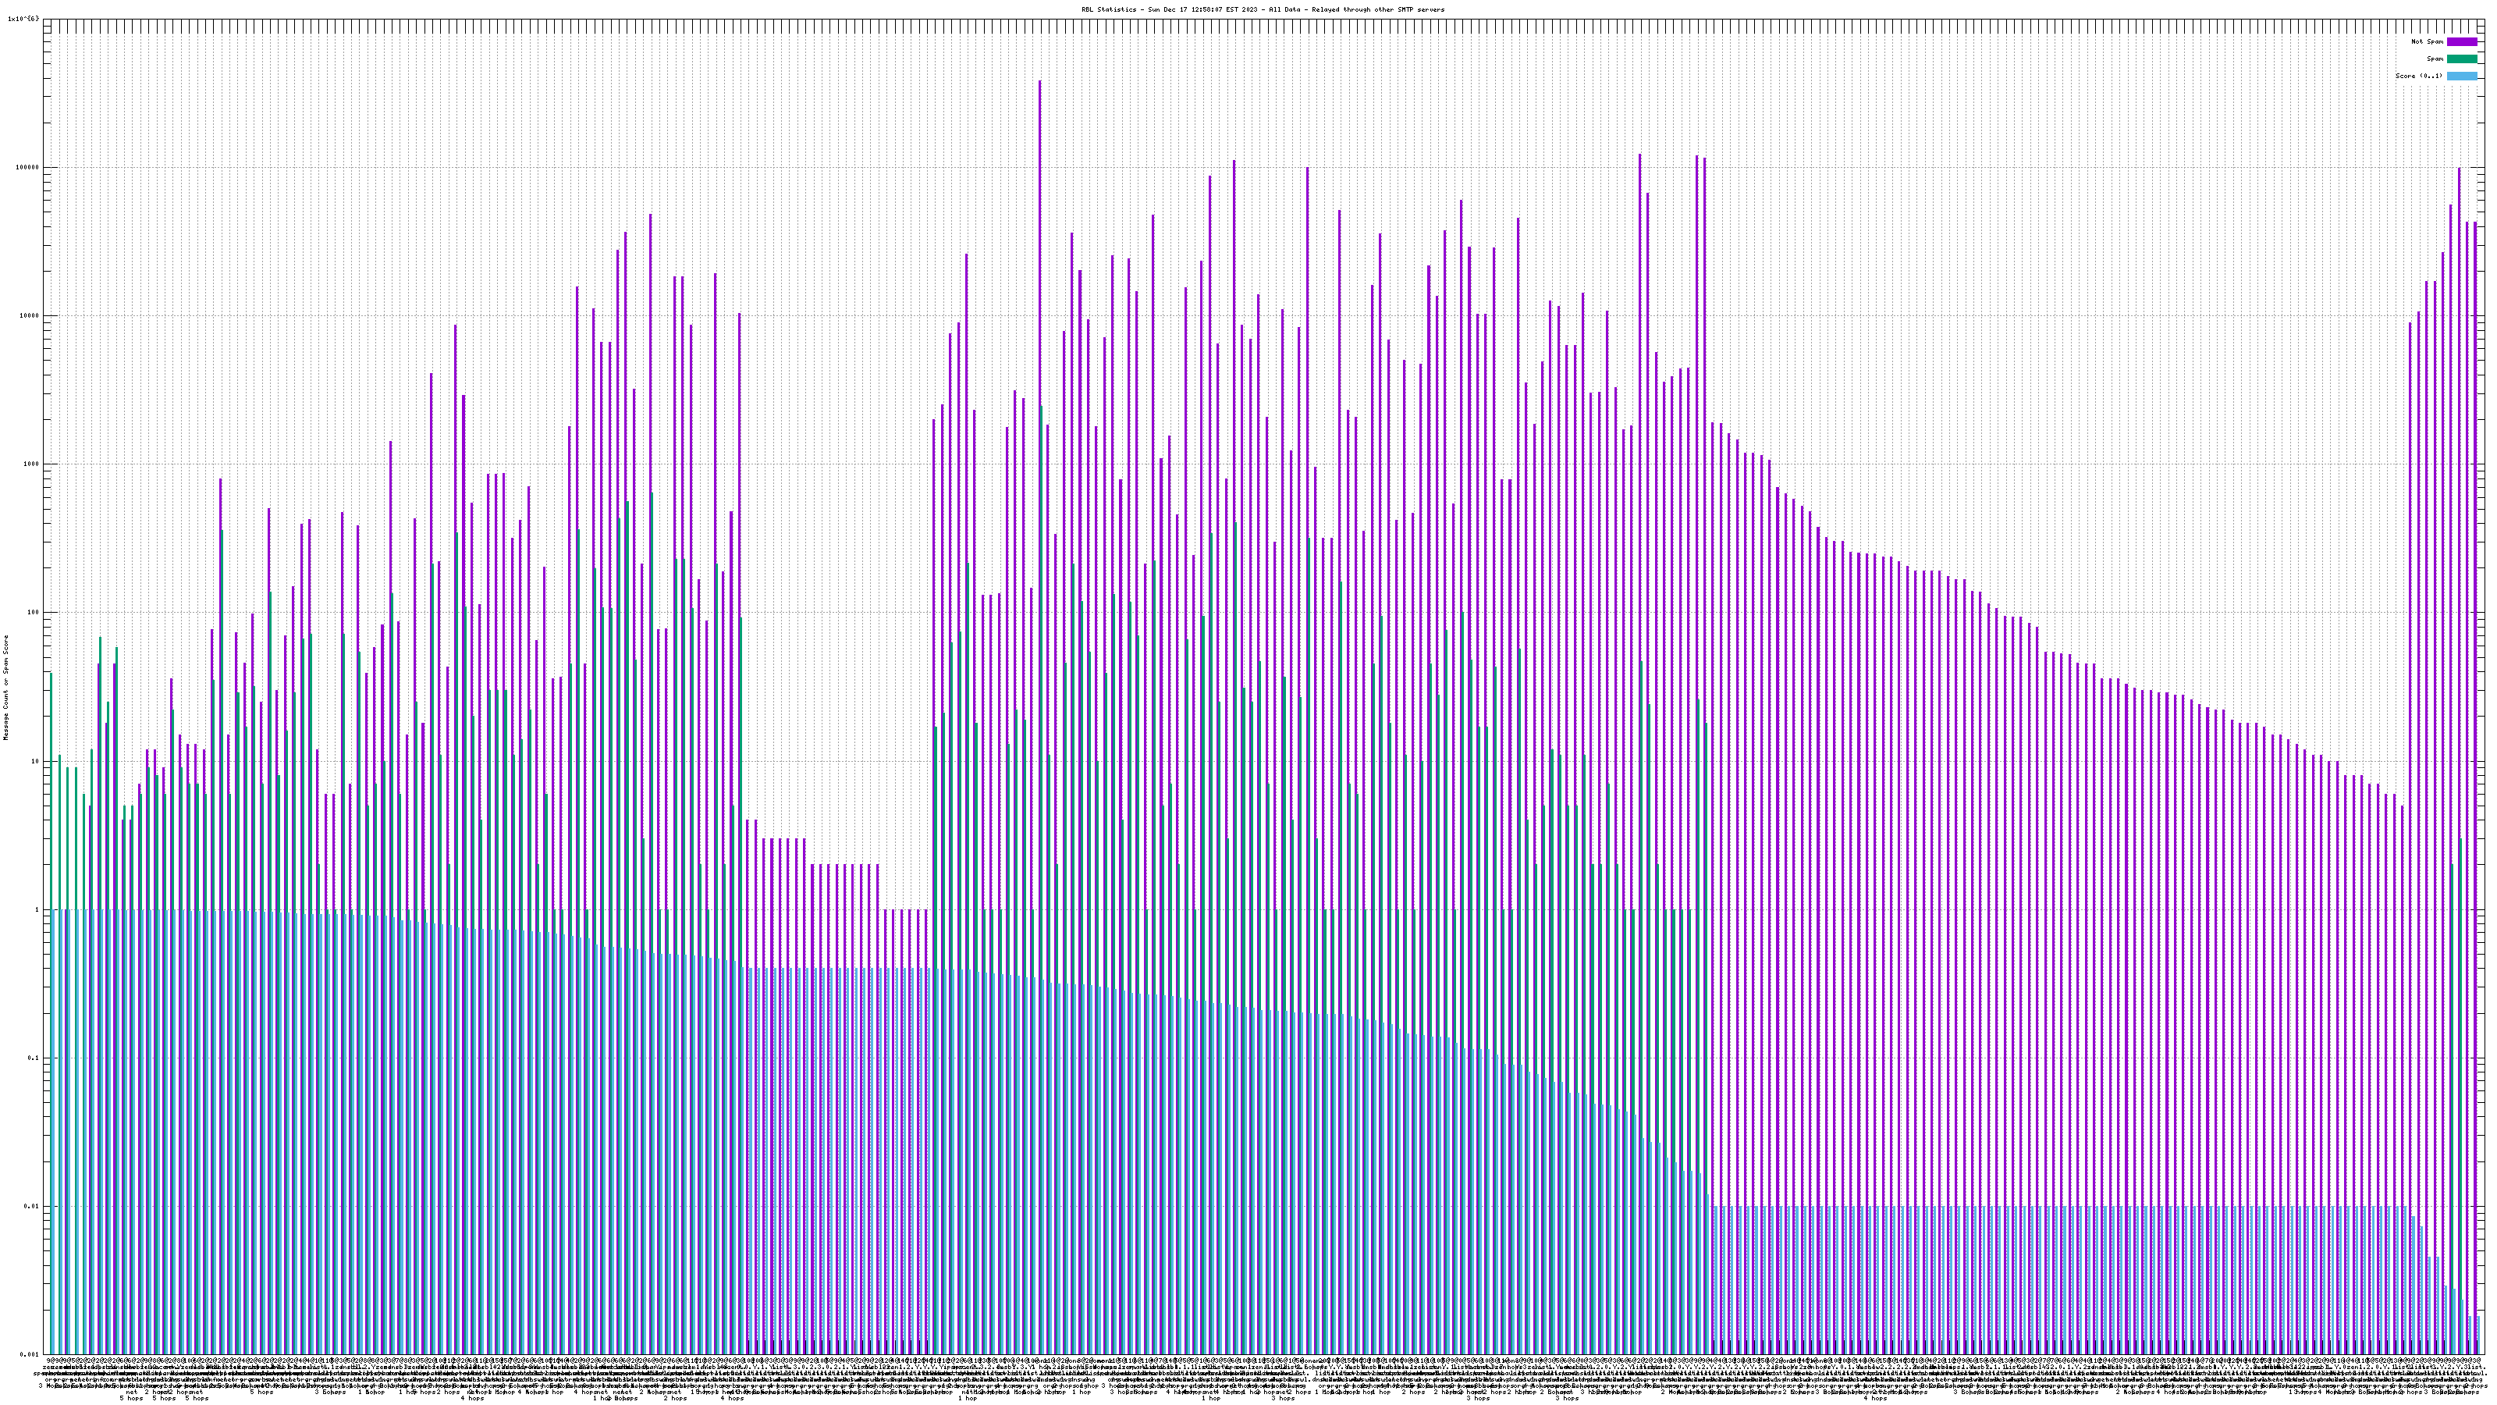This screenshot has width=2497, height=1405.
Task: Click the RBL Statistics chart title
Action: tap(1262, 9)
